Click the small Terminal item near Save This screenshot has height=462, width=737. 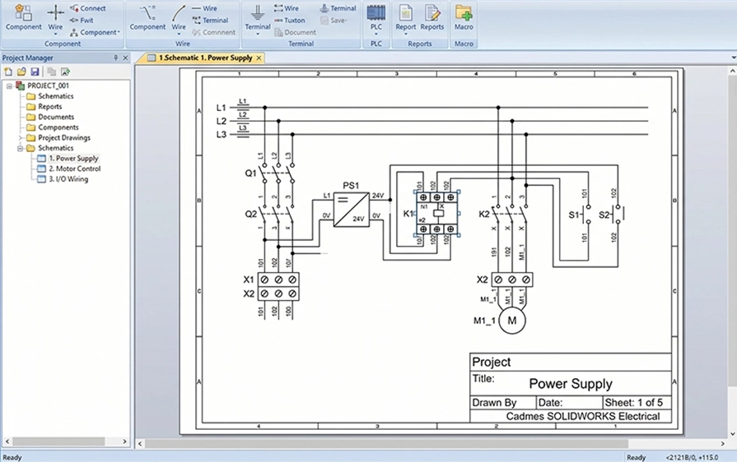[x=338, y=8]
